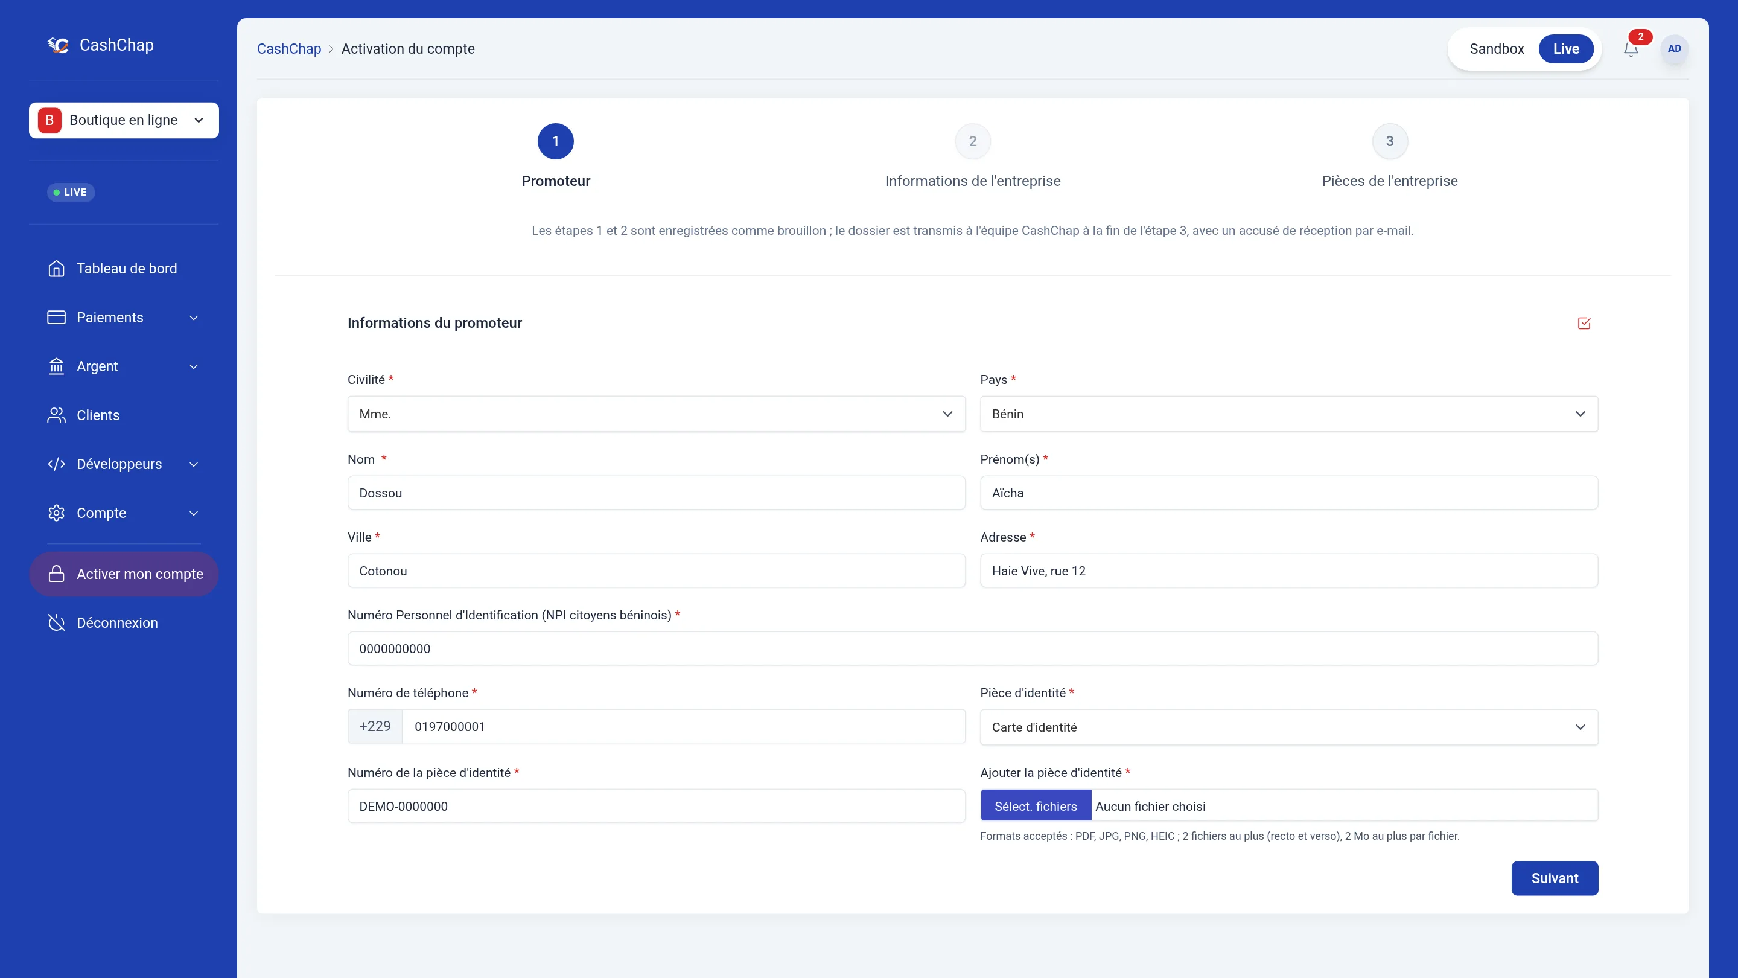Click the Activer mon compte lock icon
This screenshot has height=978, width=1738.
click(57, 574)
